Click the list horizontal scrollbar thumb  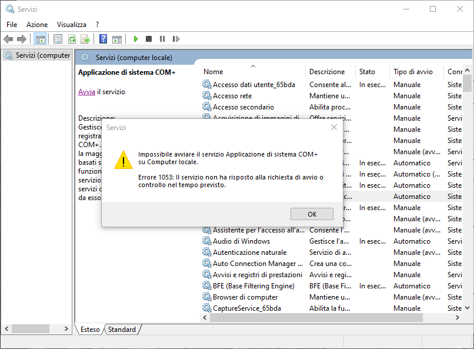coord(316,318)
